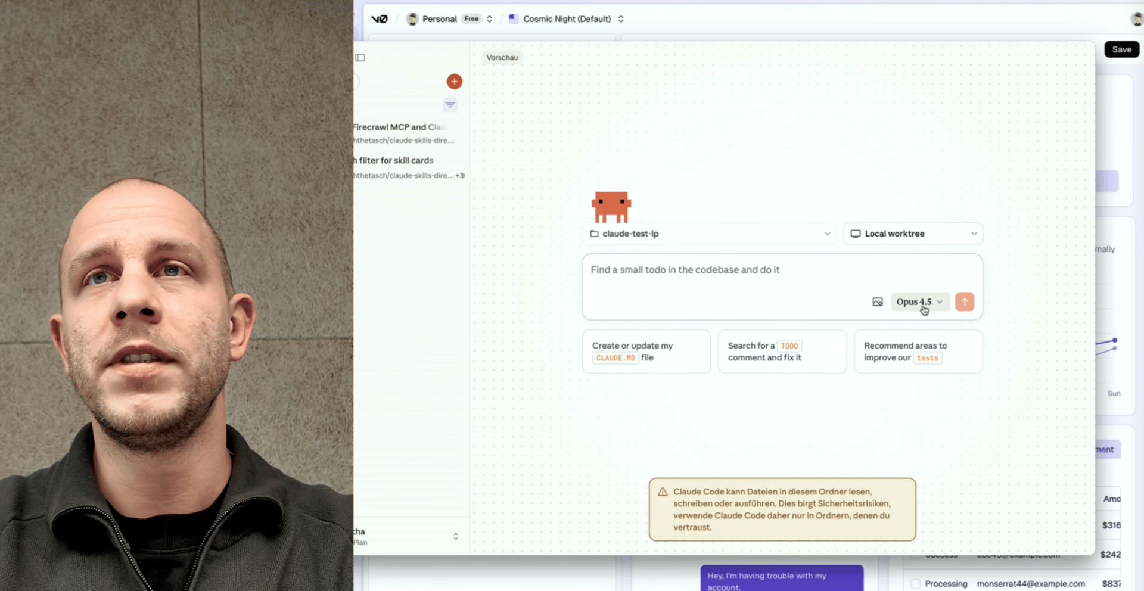Open the Personal workspace switcher

coord(449,19)
